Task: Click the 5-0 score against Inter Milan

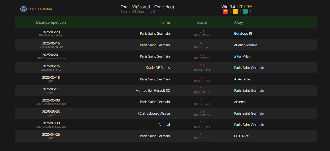Action: 202,54
